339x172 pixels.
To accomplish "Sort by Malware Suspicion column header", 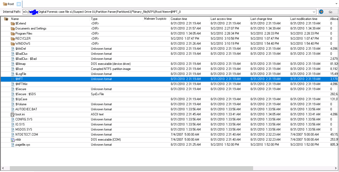I will click(157, 19).
